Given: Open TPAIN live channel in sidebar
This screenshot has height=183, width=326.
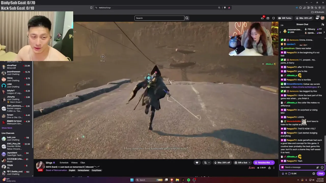Looking at the screenshot, I should [16, 166].
